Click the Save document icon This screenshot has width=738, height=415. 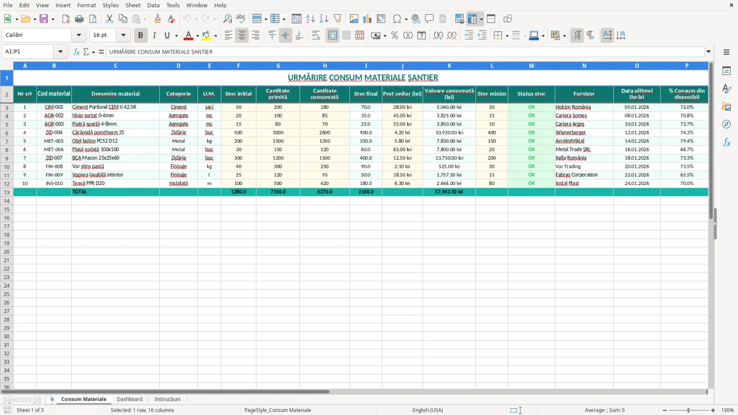44,19
